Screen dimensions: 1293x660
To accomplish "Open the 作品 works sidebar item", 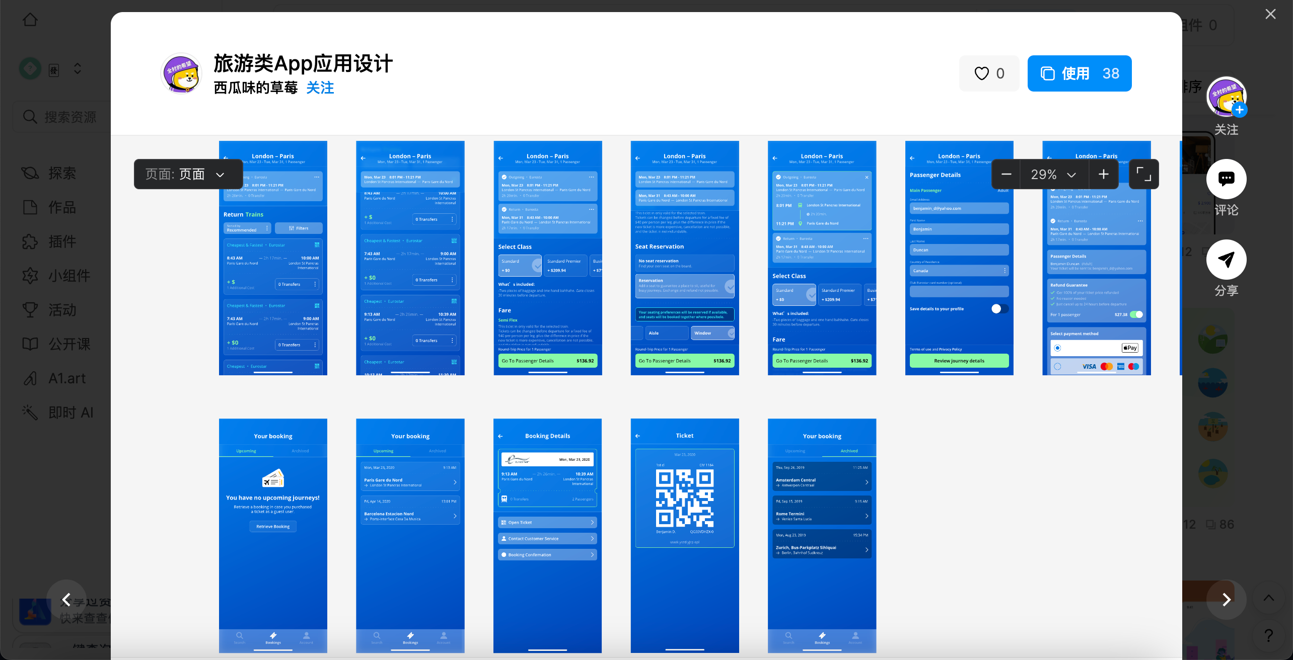I will point(49,207).
